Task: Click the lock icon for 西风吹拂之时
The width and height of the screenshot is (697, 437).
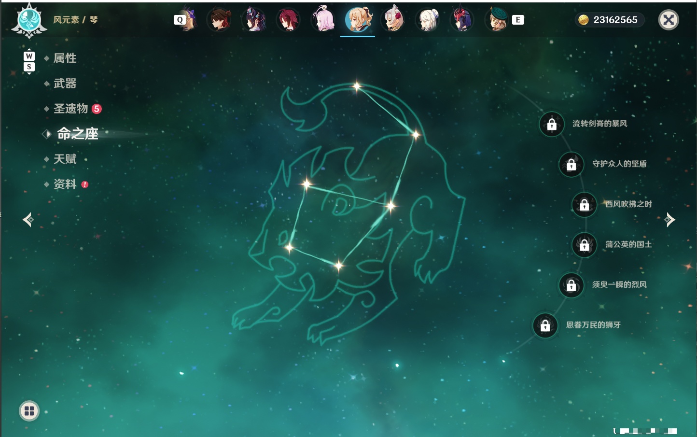Action: [x=585, y=204]
